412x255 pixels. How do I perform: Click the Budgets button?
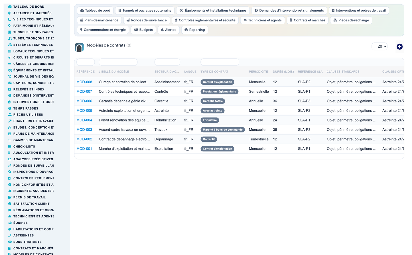(x=143, y=30)
